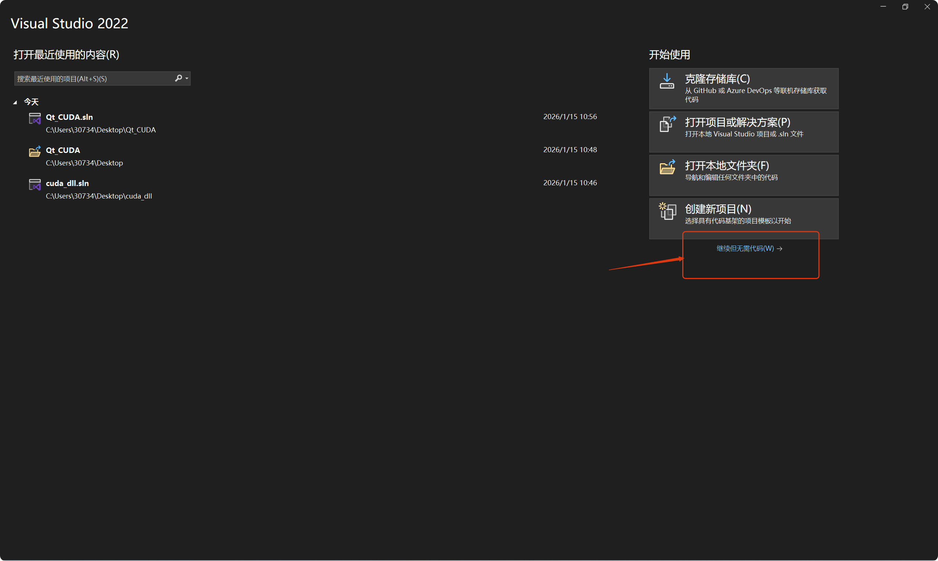
Task: Click the Qt_CUDA folder icon
Action: [35, 151]
